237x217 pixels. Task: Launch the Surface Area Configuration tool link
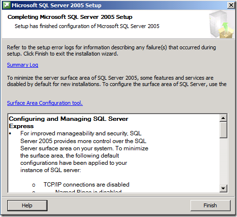coord(45,103)
